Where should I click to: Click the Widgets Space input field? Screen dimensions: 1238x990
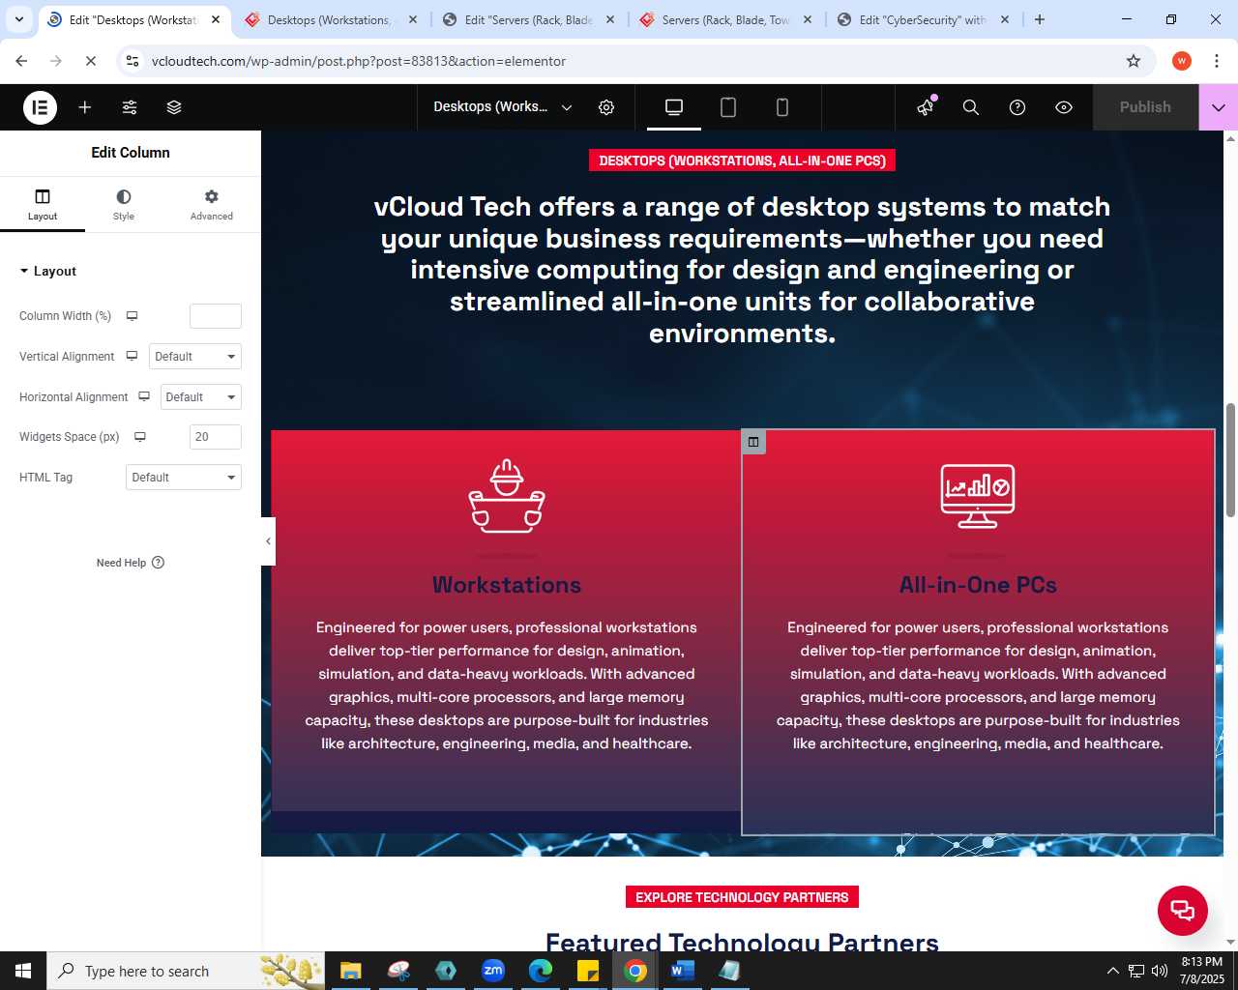(216, 437)
